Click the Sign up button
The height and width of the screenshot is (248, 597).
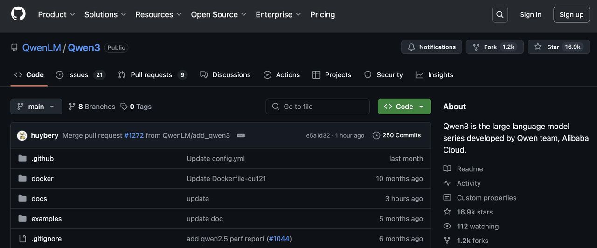(571, 14)
